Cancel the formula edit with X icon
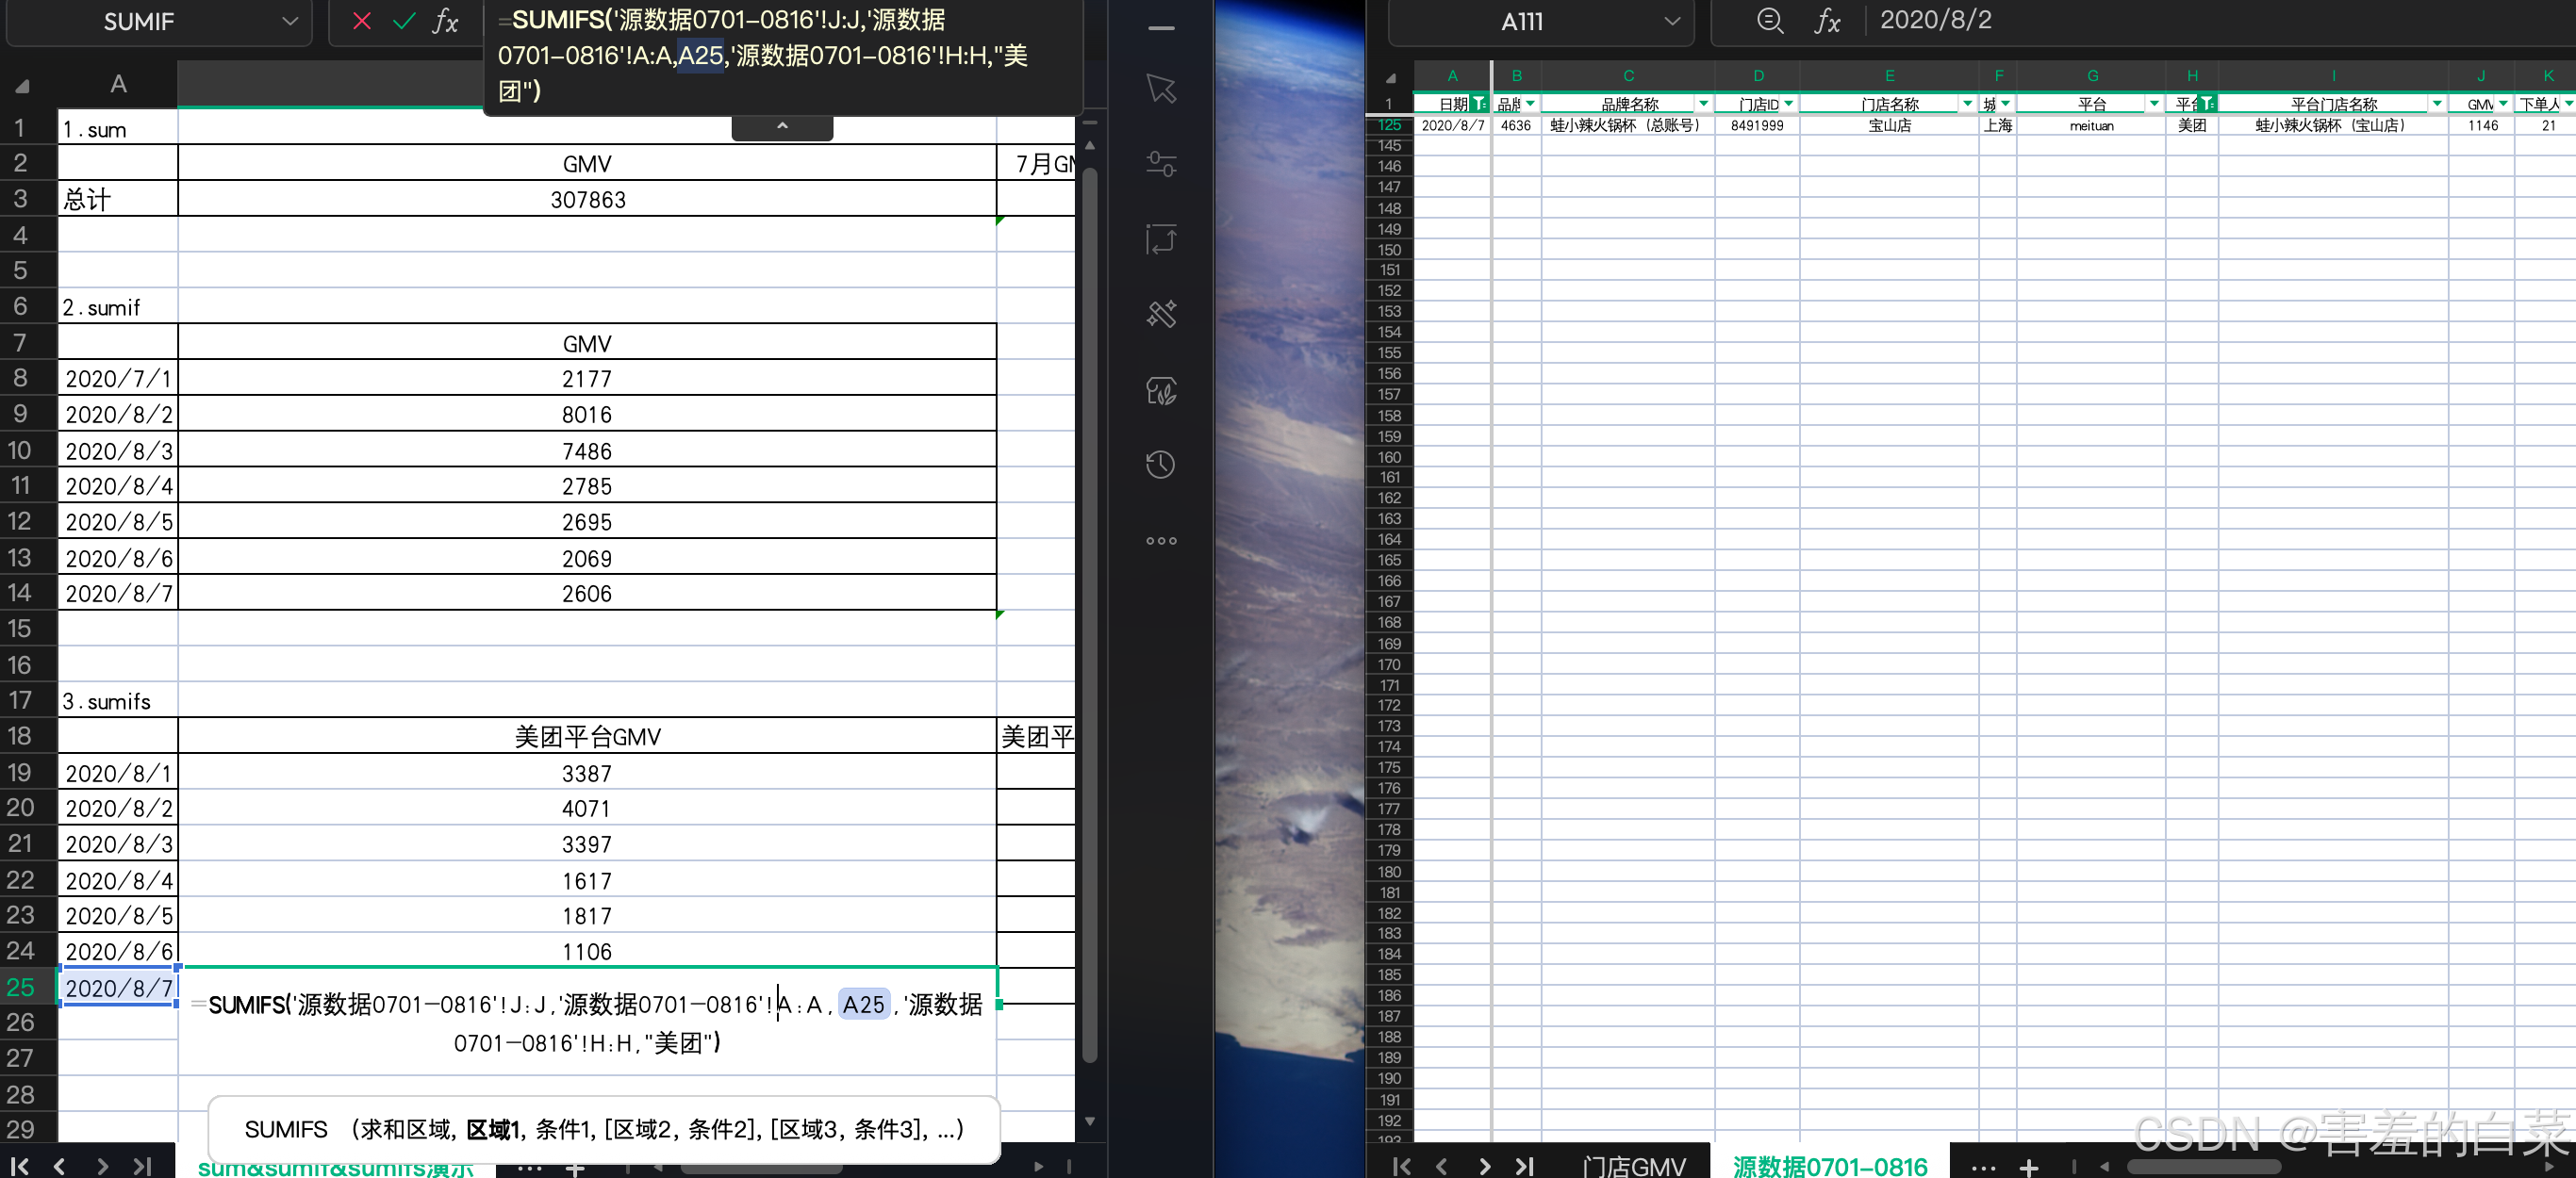Image resolution: width=2576 pixels, height=1178 pixels. click(362, 21)
